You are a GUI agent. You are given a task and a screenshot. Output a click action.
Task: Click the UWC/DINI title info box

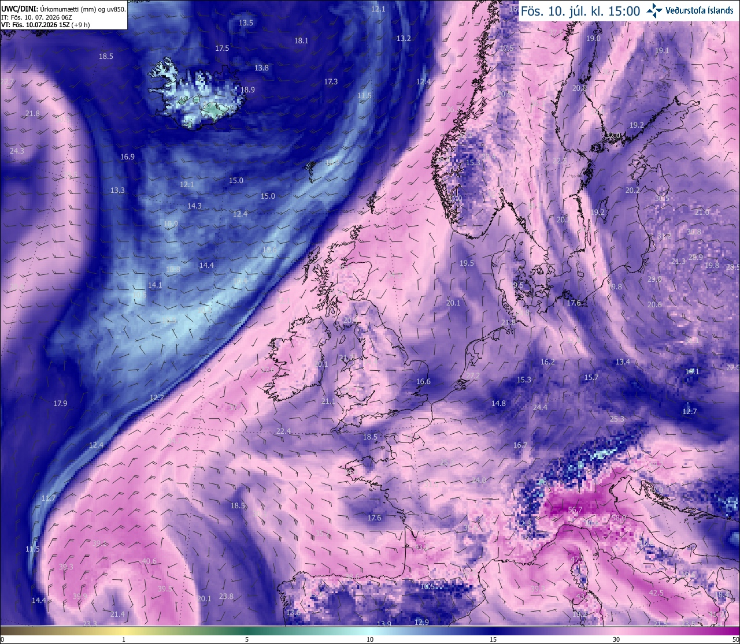pyautogui.click(x=64, y=15)
